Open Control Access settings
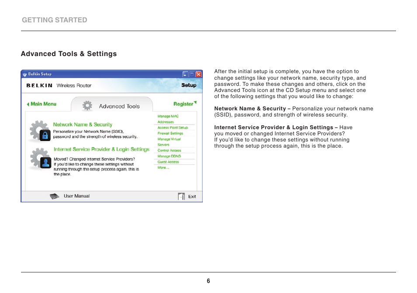The width and height of the screenshot is (417, 293). pyautogui.click(x=169, y=150)
